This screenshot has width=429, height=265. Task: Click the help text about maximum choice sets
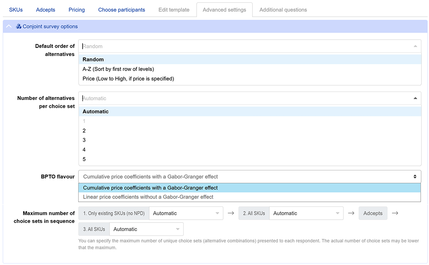[249, 244]
